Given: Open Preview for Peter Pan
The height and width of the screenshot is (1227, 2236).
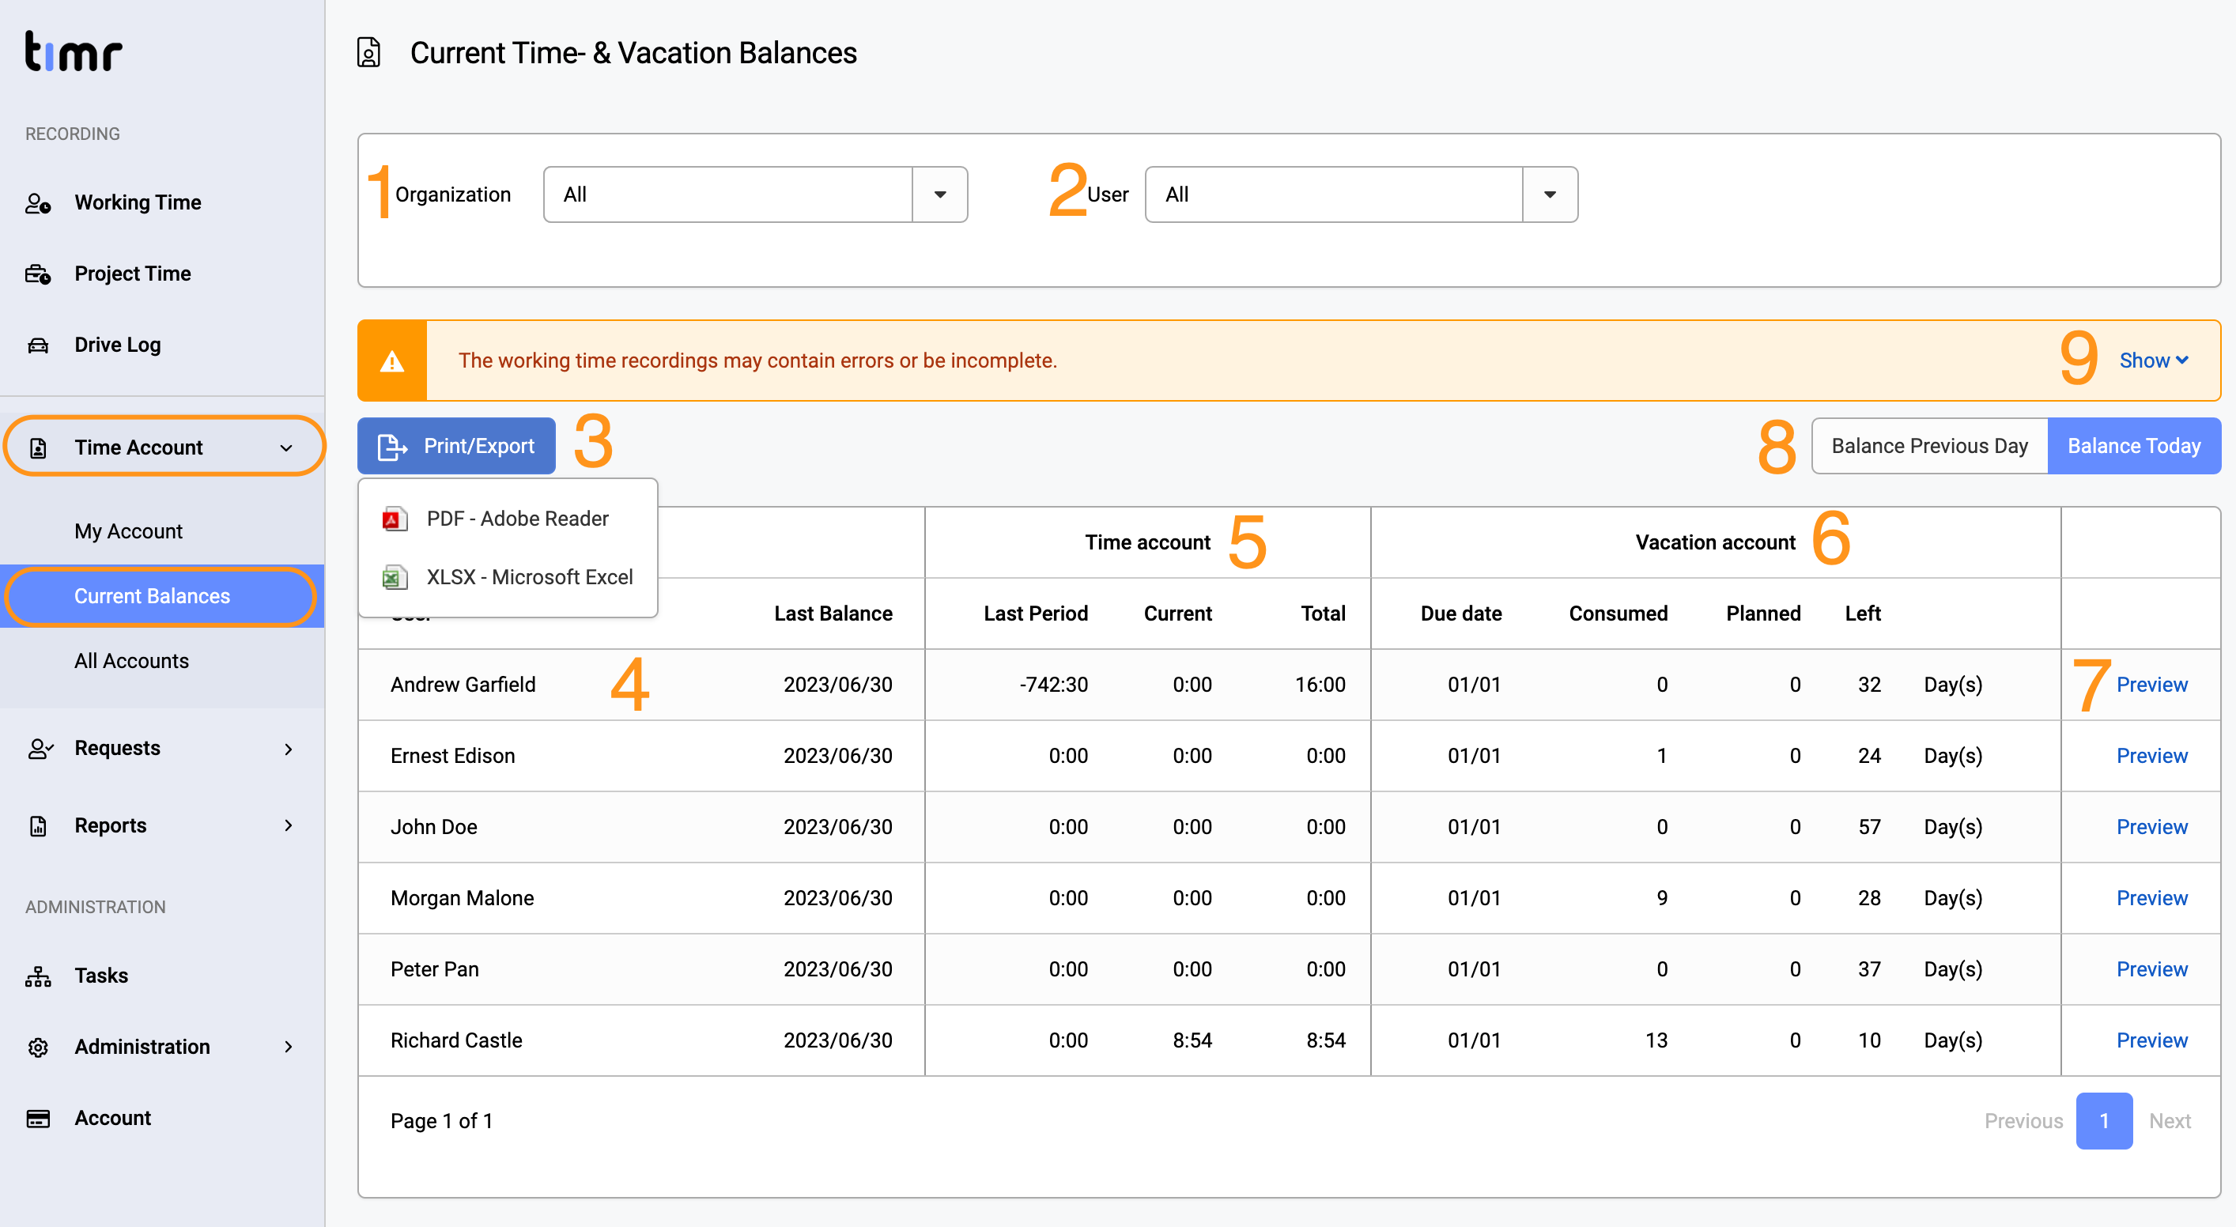Looking at the screenshot, I should click(x=2152, y=970).
